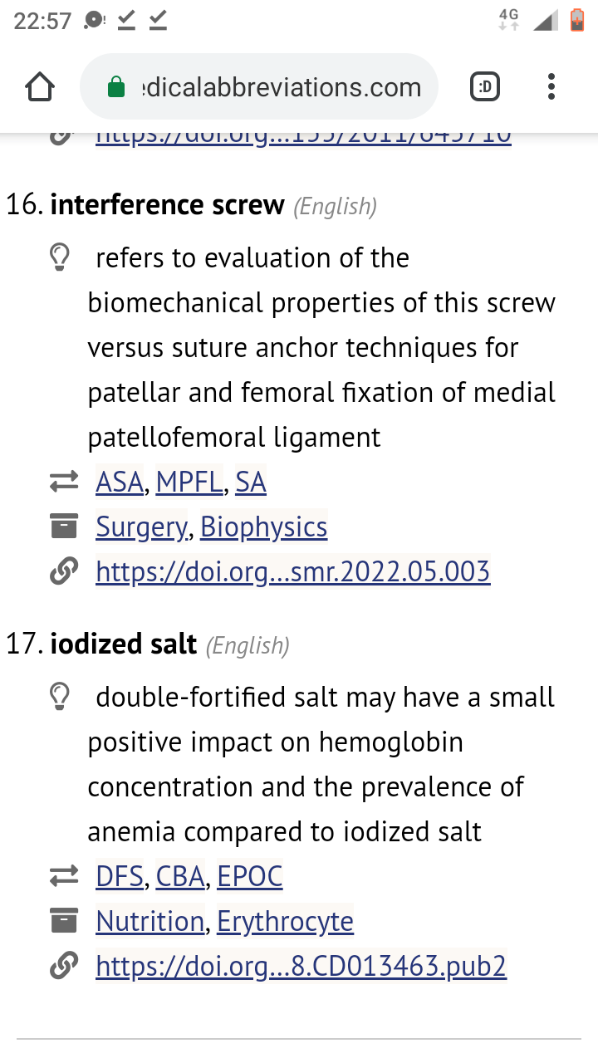Follow the DOI link ending CD013463.pub2

pos(301,966)
